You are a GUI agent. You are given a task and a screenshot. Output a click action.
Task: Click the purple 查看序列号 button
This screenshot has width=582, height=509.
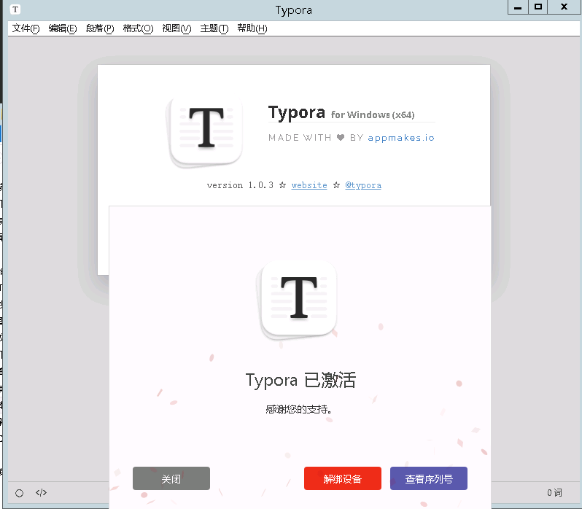point(429,478)
